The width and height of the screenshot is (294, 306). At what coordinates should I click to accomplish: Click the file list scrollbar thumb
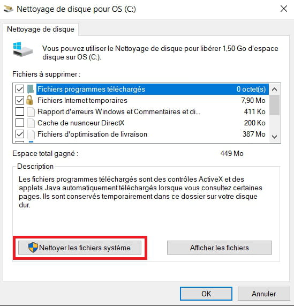tap(275, 105)
